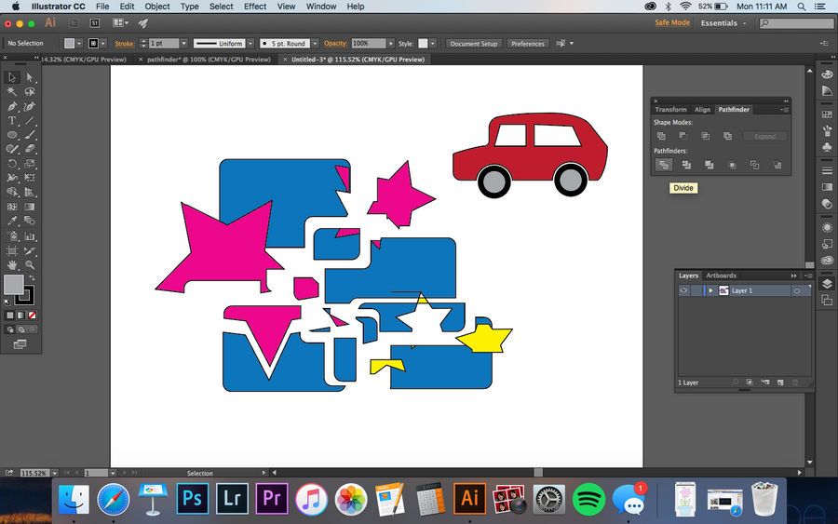838x524 pixels.
Task: Select the Eraser tool
Action: [30, 149]
